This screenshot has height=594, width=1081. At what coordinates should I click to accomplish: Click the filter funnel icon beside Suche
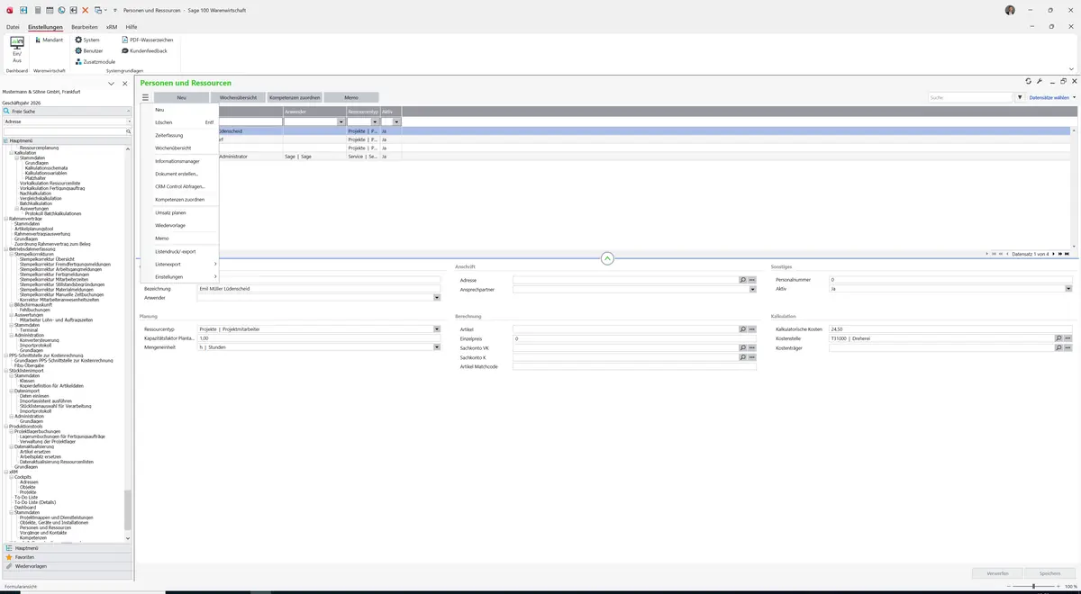coord(1020,97)
